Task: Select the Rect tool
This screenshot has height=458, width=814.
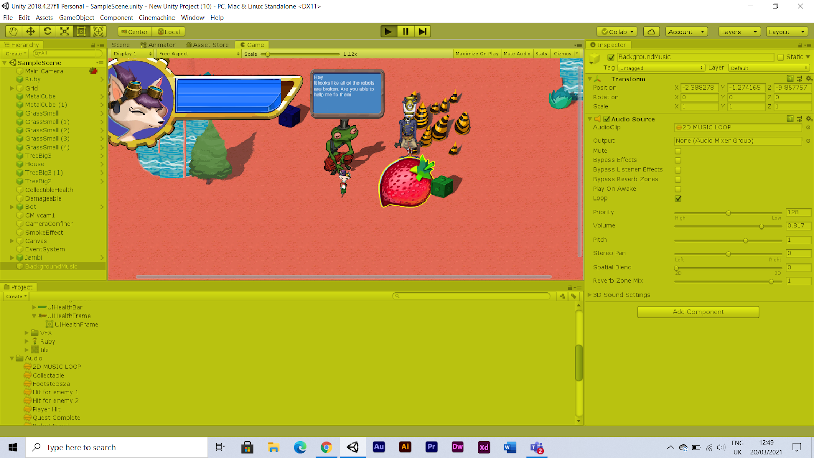Action: (81, 31)
